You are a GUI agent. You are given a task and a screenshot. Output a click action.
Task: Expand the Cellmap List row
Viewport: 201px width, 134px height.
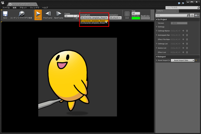(157, 44)
